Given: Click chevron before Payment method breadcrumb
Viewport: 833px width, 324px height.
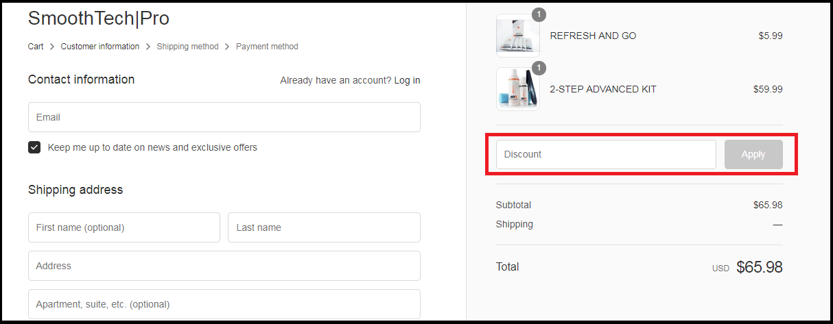Looking at the screenshot, I should point(227,47).
